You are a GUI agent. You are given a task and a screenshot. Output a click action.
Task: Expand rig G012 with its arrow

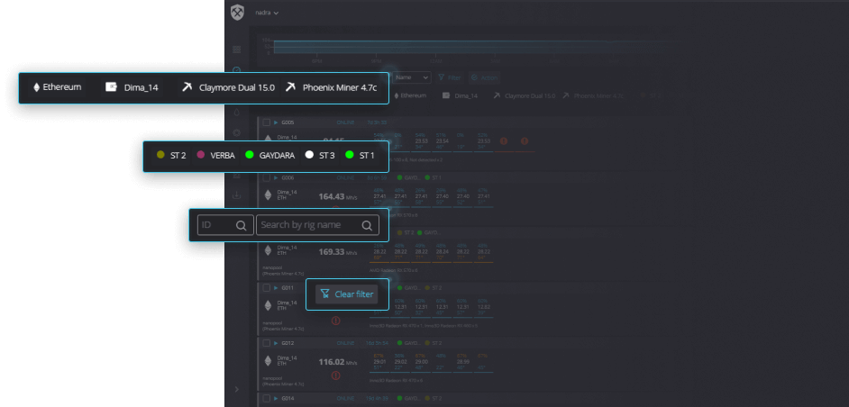coord(276,343)
